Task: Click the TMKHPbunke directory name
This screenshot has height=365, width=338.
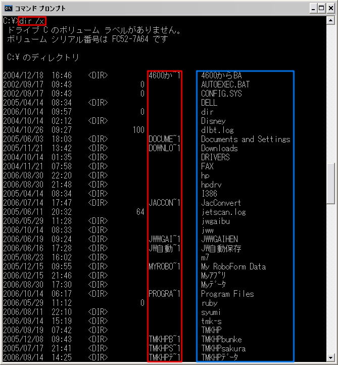Action: (221, 339)
